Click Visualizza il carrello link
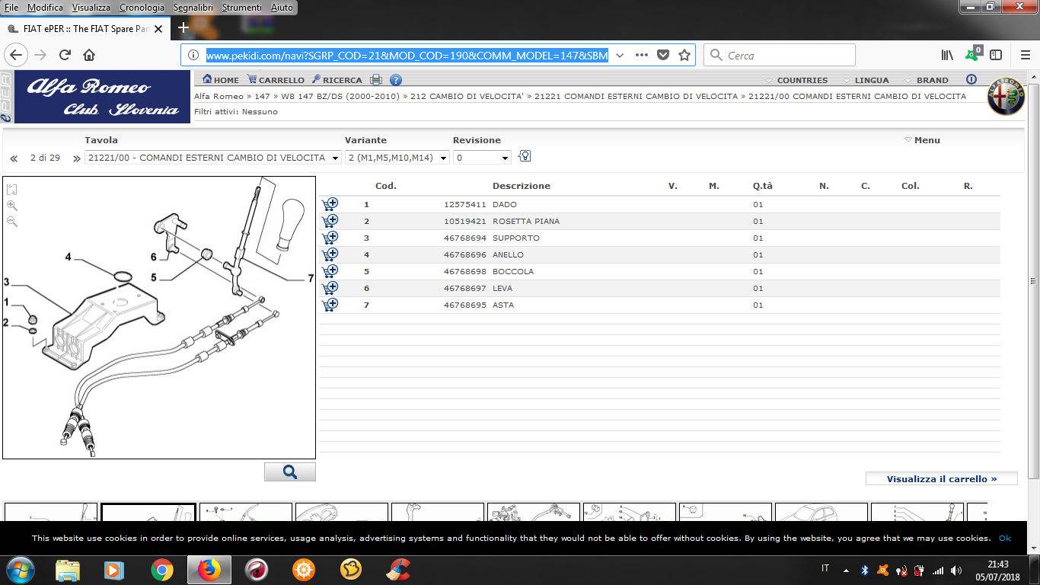1040x585 pixels. (941, 479)
